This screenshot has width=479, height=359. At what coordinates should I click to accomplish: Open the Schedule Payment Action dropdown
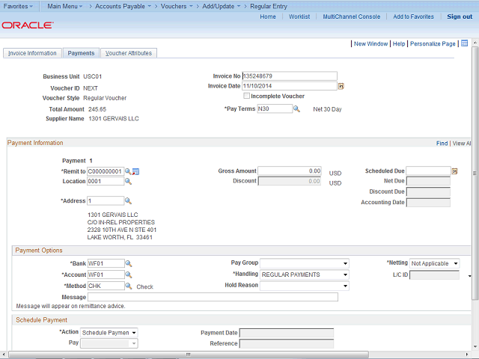[x=109, y=332]
